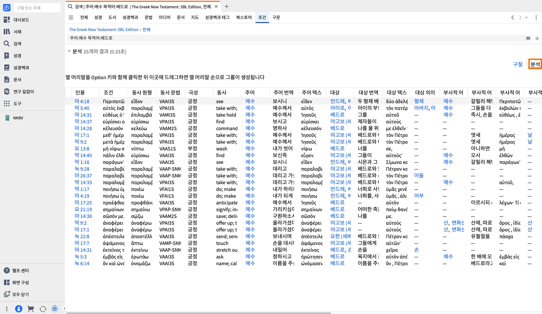
Task: Click The Greek New Testament: SBL Edition link
Action: pos(104,29)
